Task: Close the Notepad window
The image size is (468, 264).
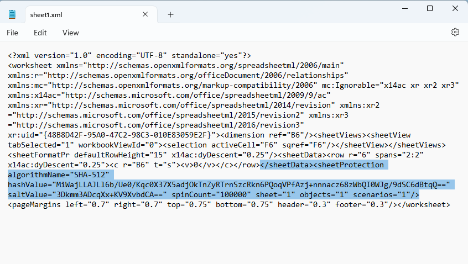Action: 455,8
